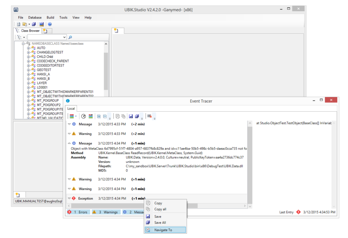348x238 pixels.
Task: Open the Build menu
Action: coord(50,17)
